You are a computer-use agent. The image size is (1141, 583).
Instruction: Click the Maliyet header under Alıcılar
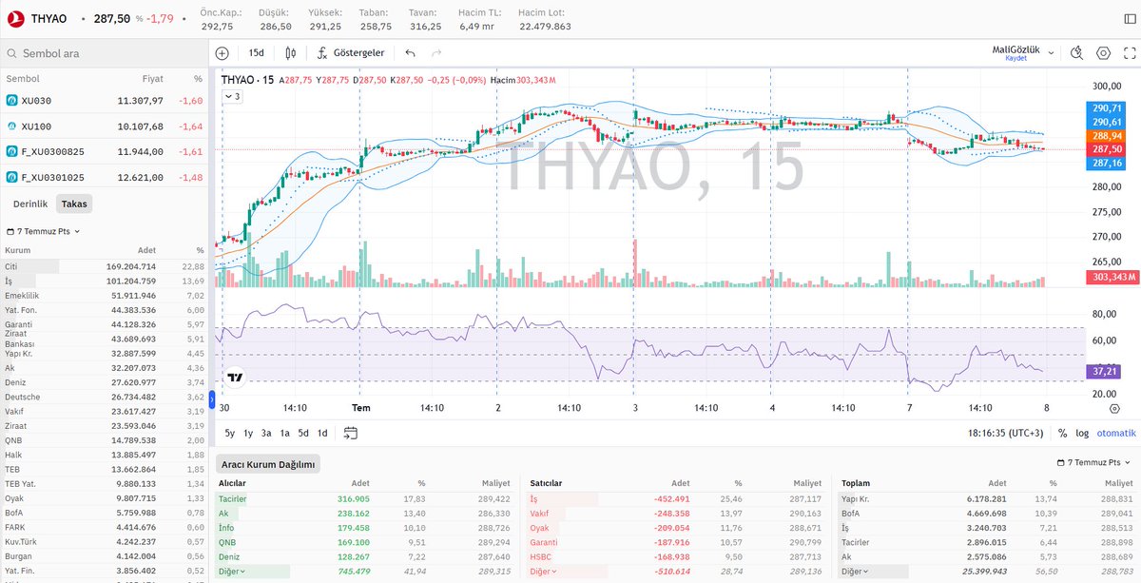click(495, 483)
